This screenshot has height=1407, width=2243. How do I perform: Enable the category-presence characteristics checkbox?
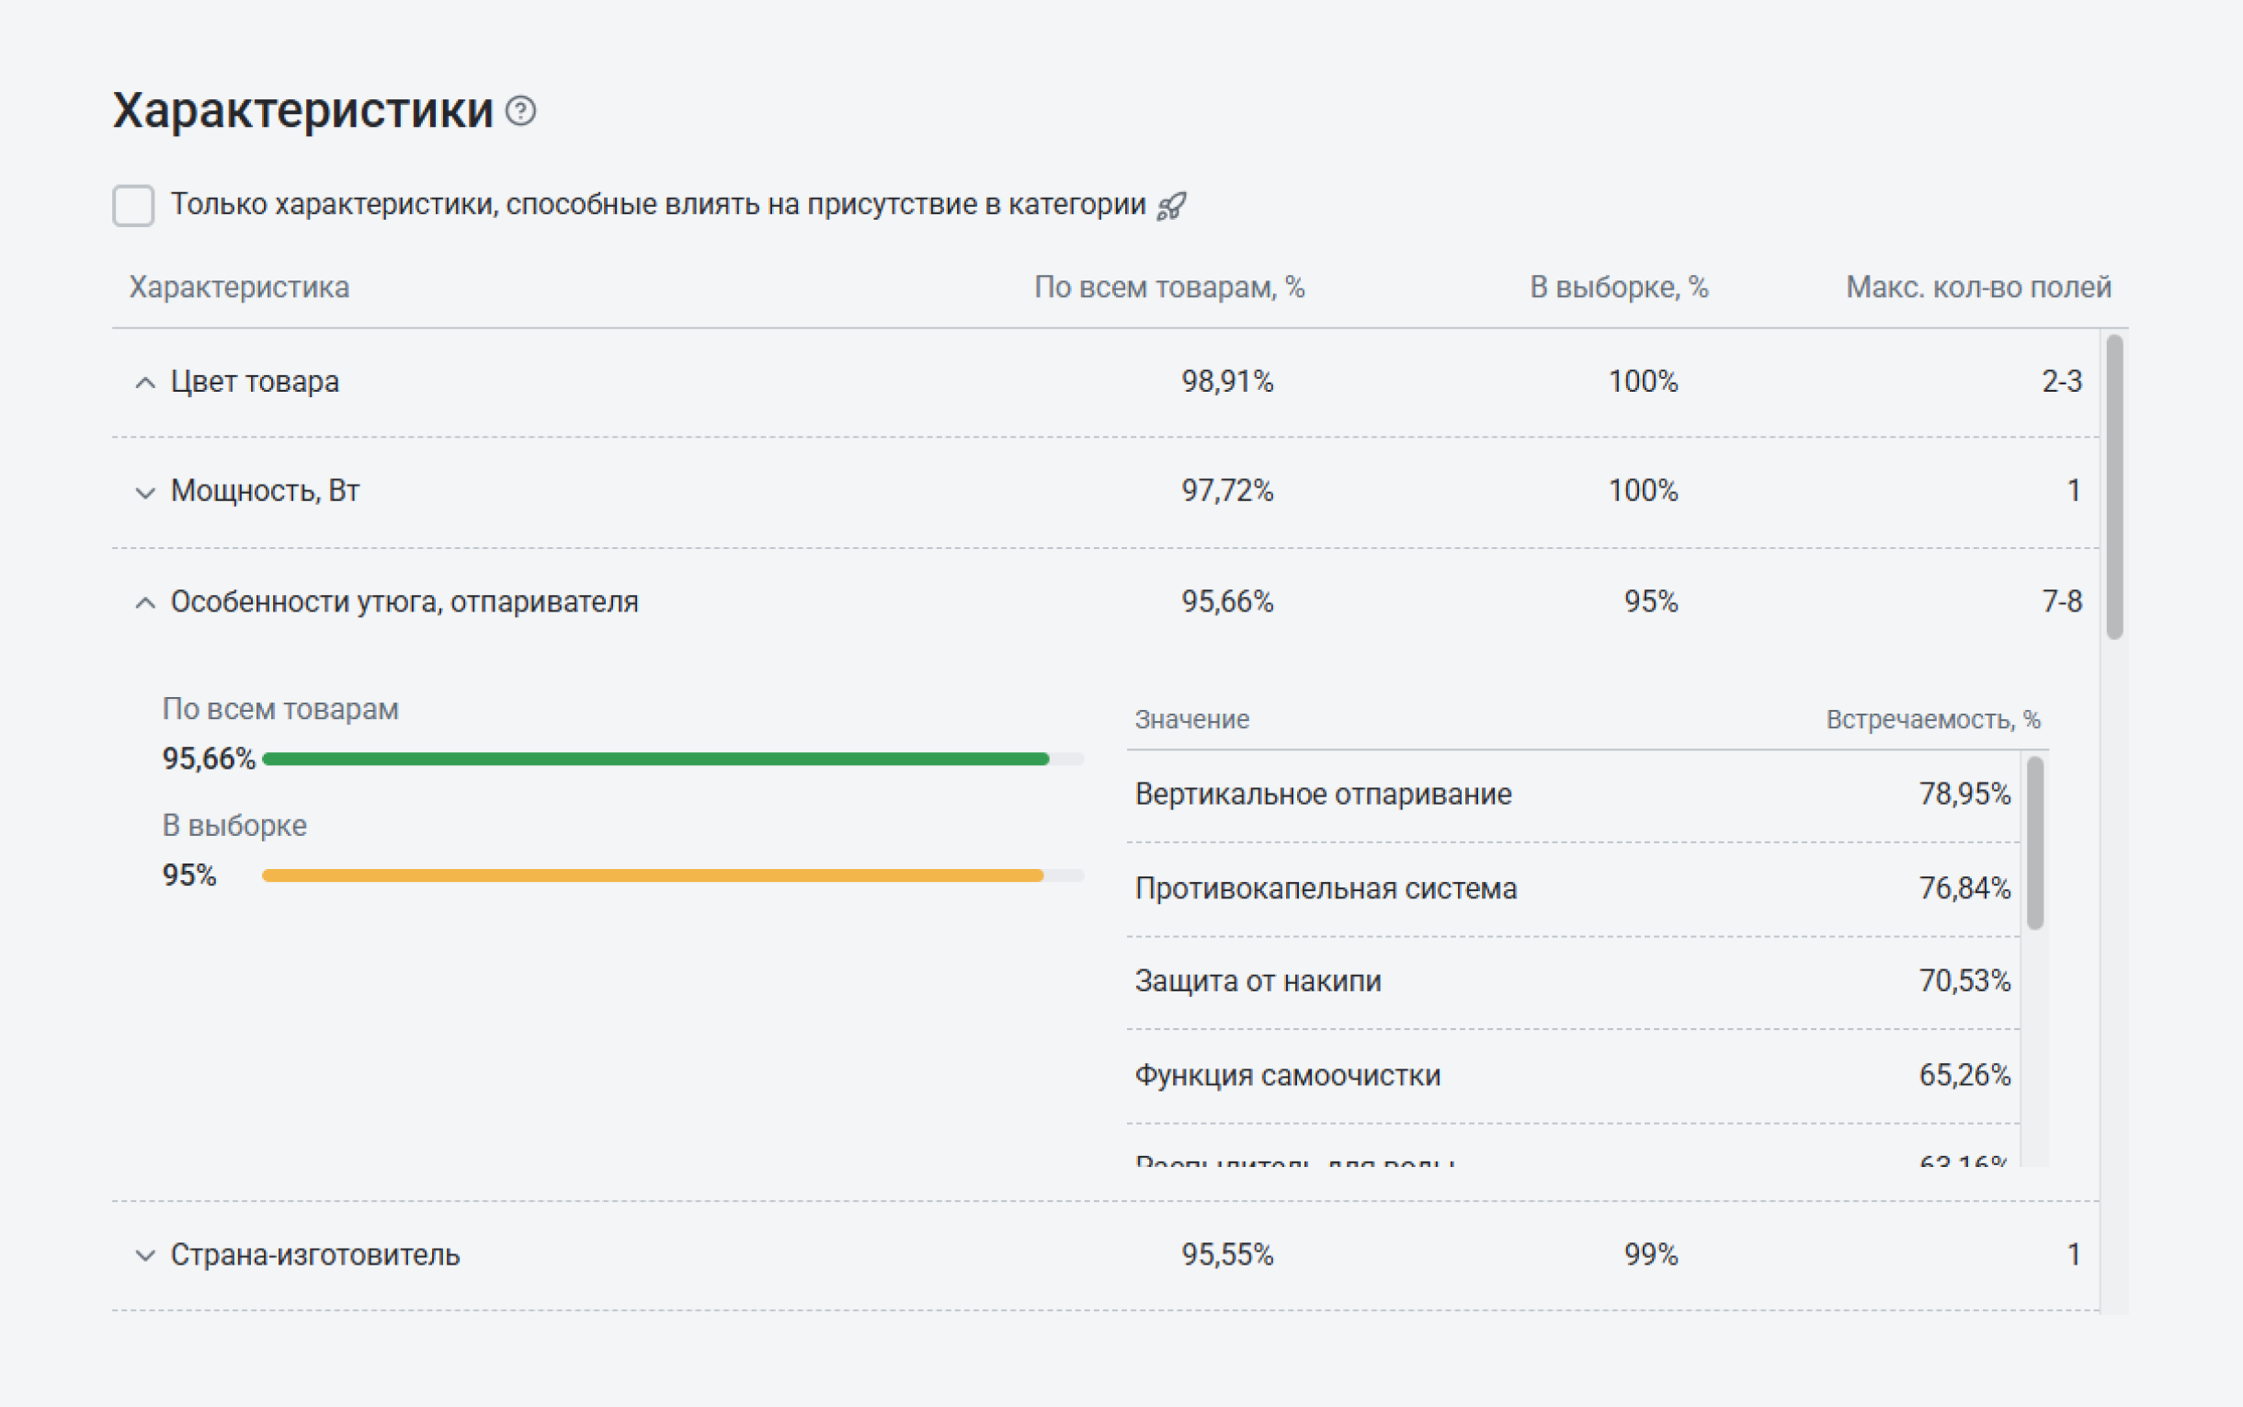[x=133, y=206]
